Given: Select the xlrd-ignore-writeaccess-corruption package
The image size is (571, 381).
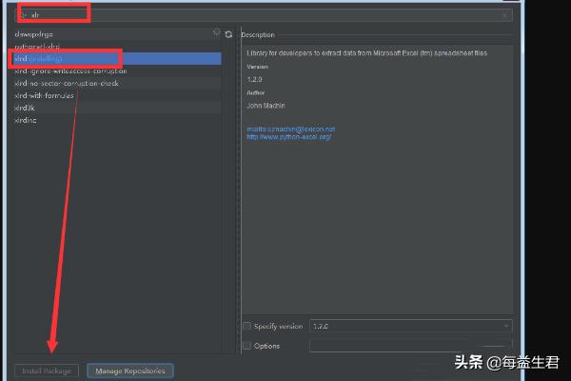Looking at the screenshot, I should pyautogui.click(x=69, y=71).
